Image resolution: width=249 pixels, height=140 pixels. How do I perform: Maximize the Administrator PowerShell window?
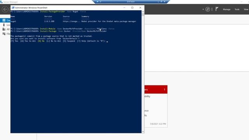pyautogui.click(x=132, y=8)
